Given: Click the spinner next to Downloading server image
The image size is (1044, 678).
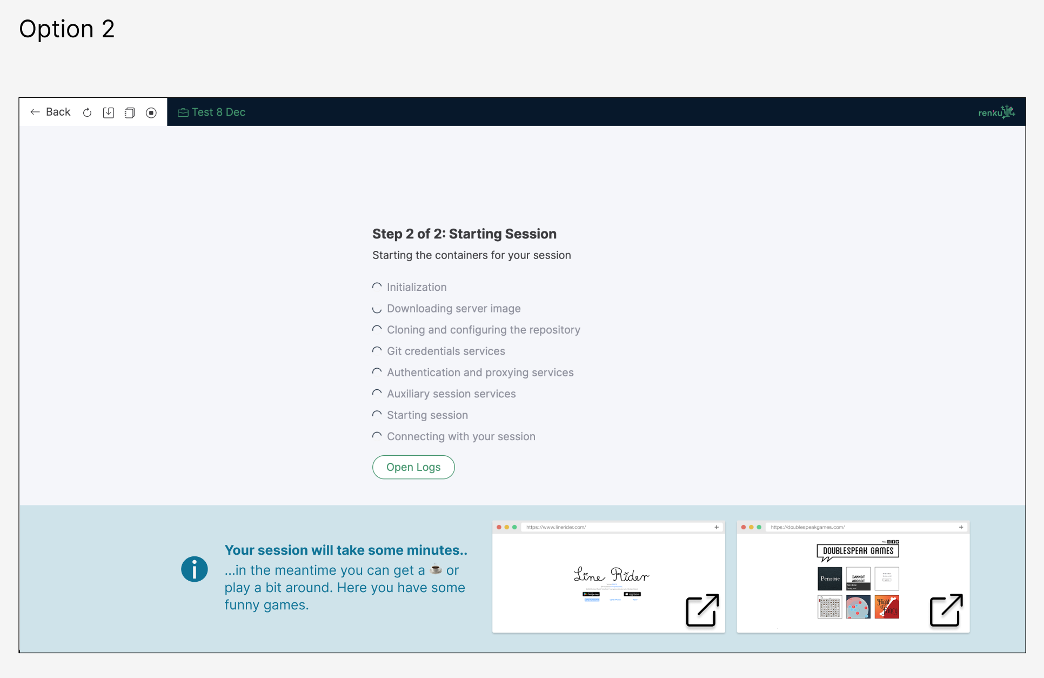Looking at the screenshot, I should (377, 309).
